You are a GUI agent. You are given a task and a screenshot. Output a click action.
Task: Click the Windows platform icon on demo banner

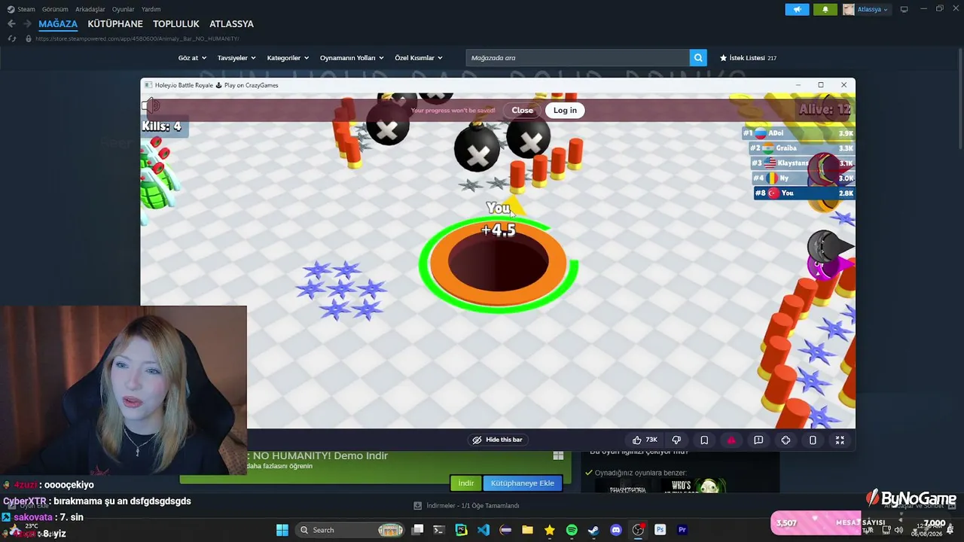[x=558, y=455]
